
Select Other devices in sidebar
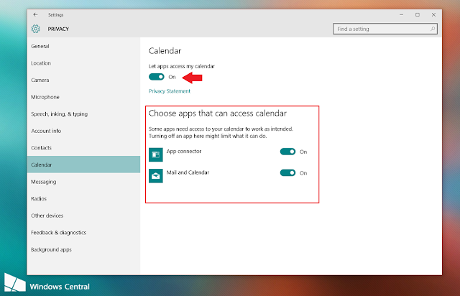[x=83, y=216]
